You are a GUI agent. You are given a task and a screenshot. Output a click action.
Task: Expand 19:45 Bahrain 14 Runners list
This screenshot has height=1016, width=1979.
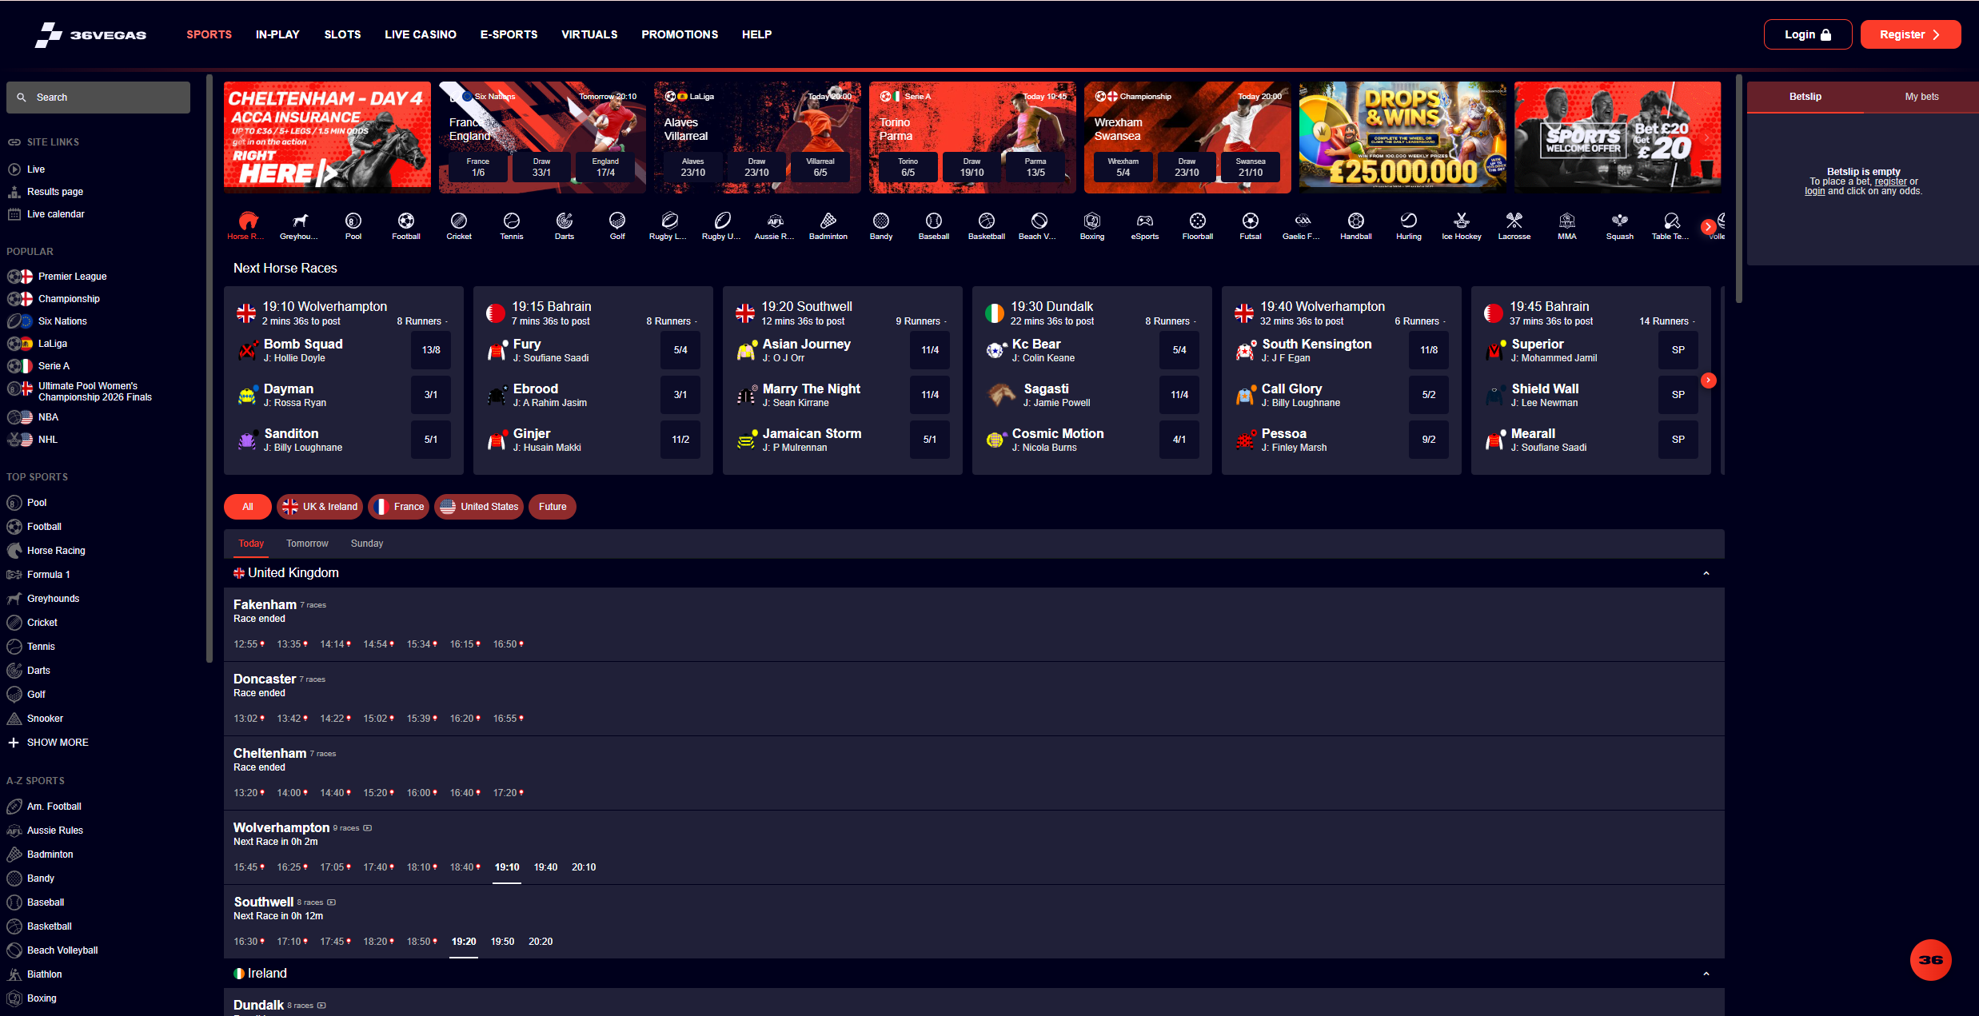pos(1667,321)
